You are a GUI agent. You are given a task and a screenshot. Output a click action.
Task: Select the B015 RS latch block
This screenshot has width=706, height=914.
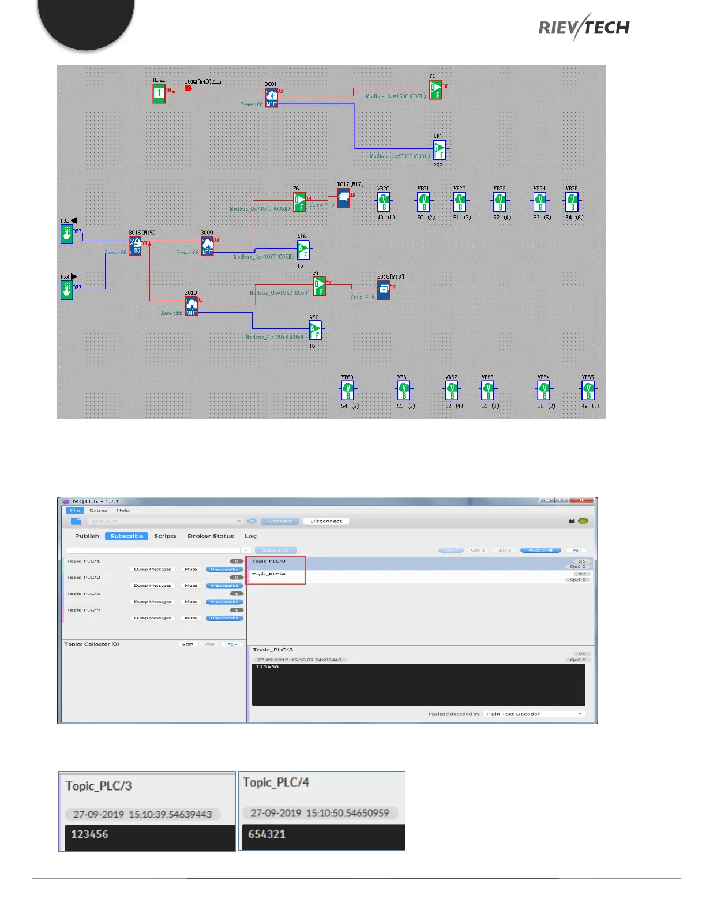point(135,246)
